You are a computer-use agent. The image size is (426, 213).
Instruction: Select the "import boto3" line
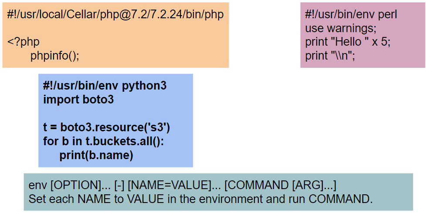78,100
